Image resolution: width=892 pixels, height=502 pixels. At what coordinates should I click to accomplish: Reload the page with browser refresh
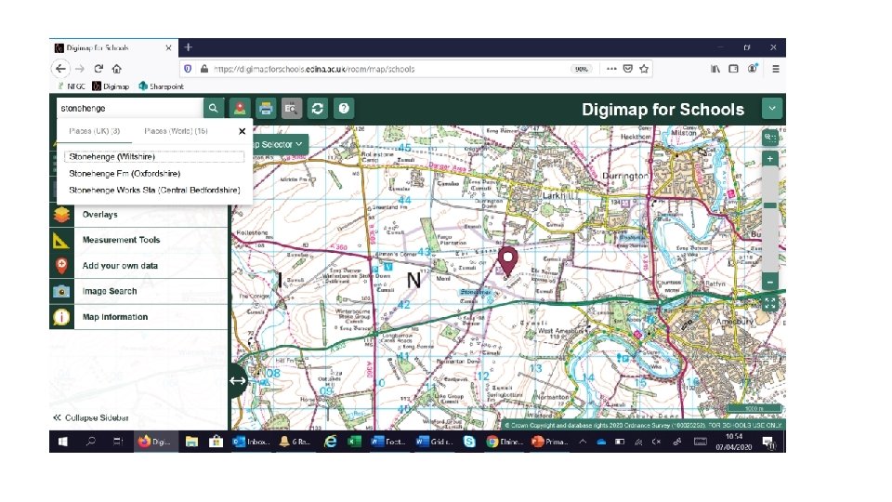[x=98, y=69]
